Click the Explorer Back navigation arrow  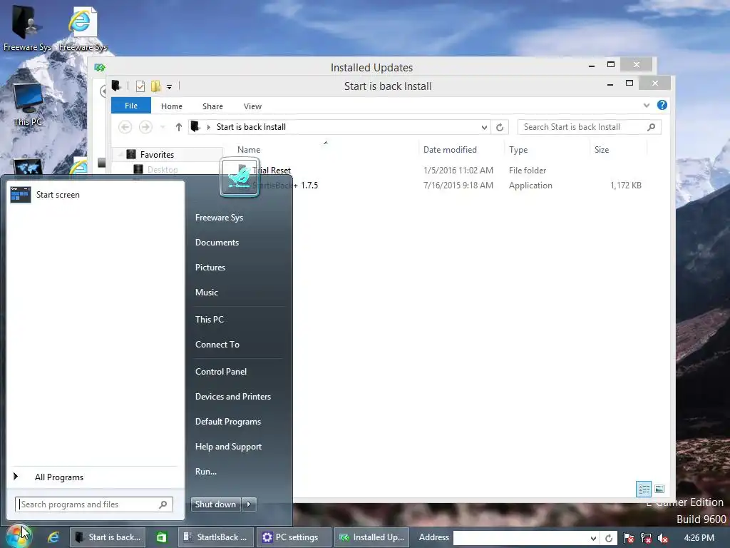125,127
